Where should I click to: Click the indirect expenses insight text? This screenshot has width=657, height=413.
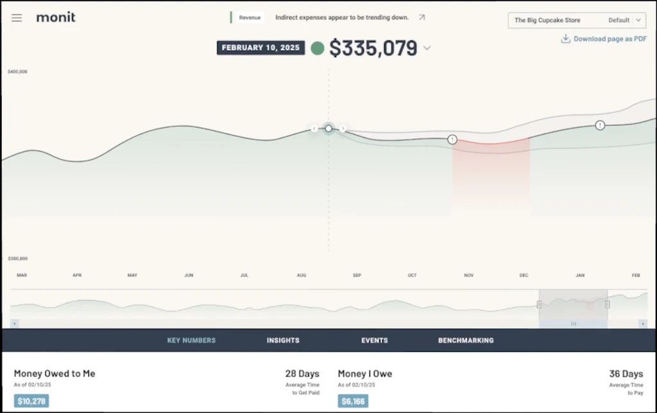pos(342,17)
